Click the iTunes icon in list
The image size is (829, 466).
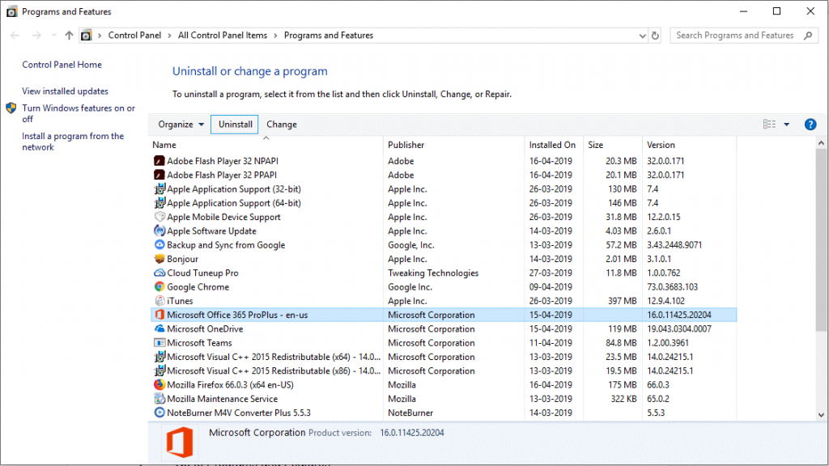pos(159,301)
